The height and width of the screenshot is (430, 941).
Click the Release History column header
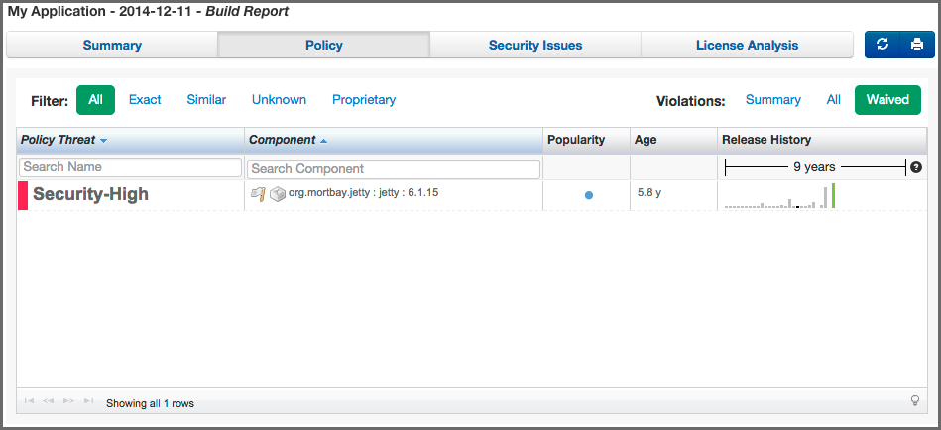click(822, 140)
